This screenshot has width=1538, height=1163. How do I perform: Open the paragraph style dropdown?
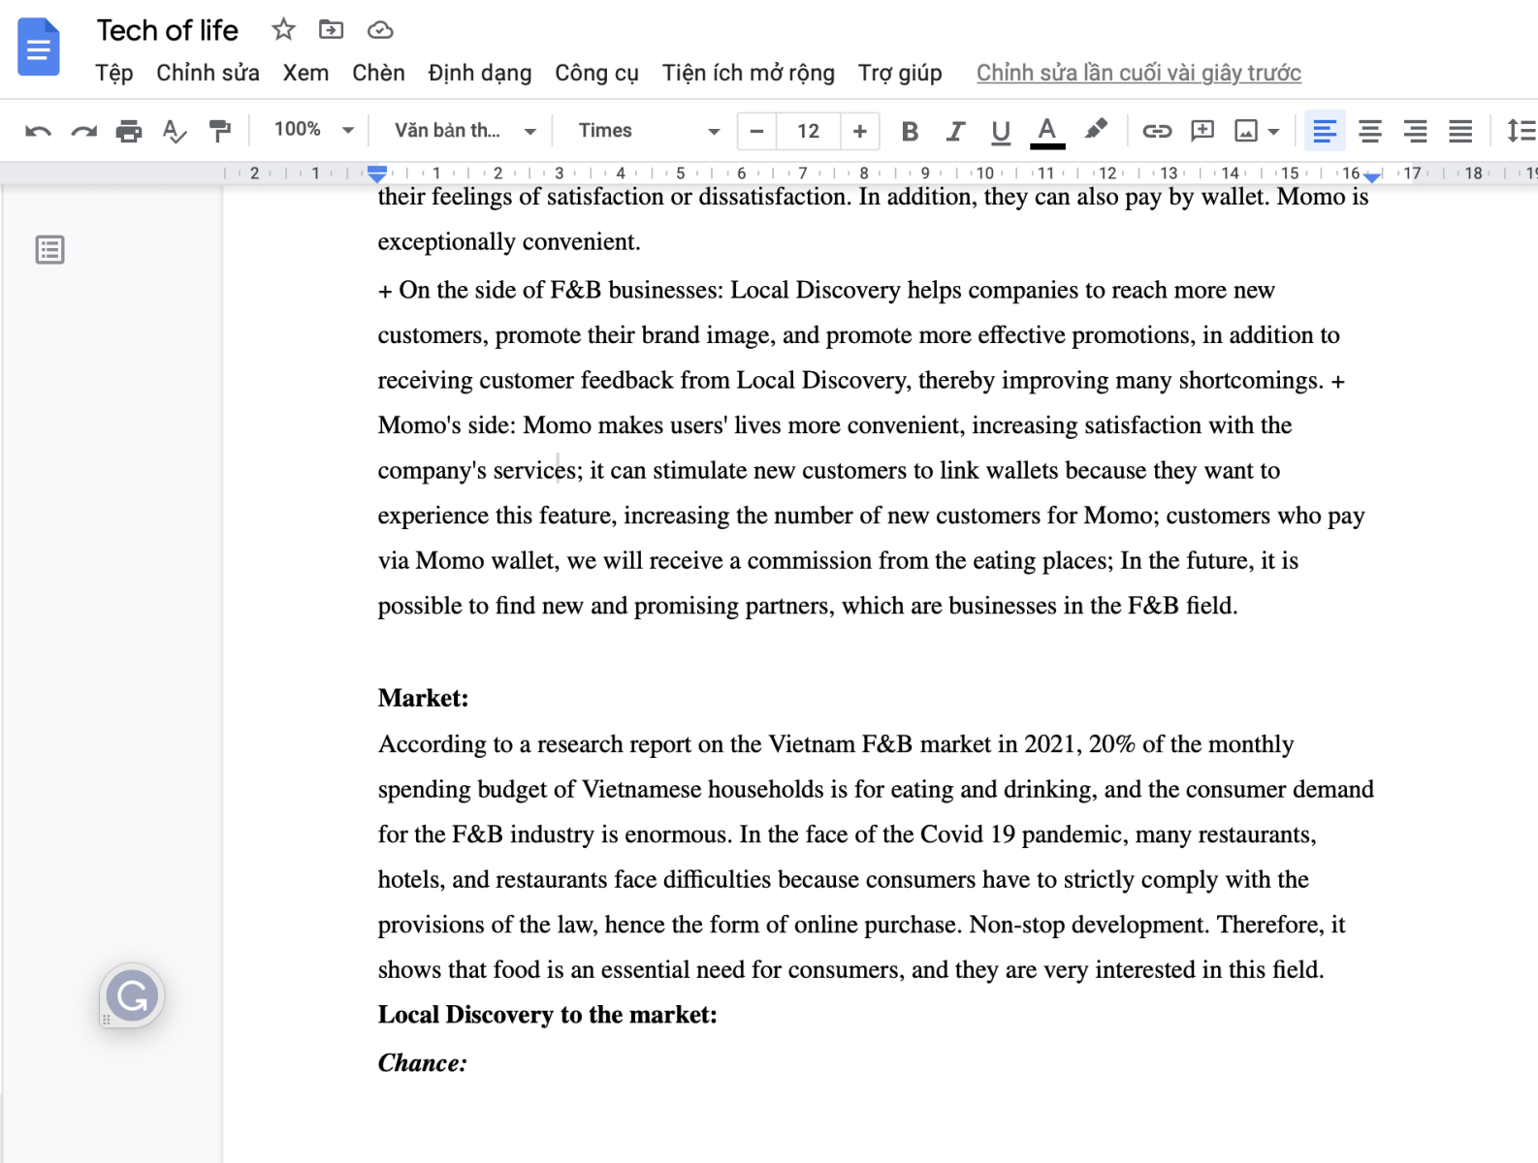(465, 131)
